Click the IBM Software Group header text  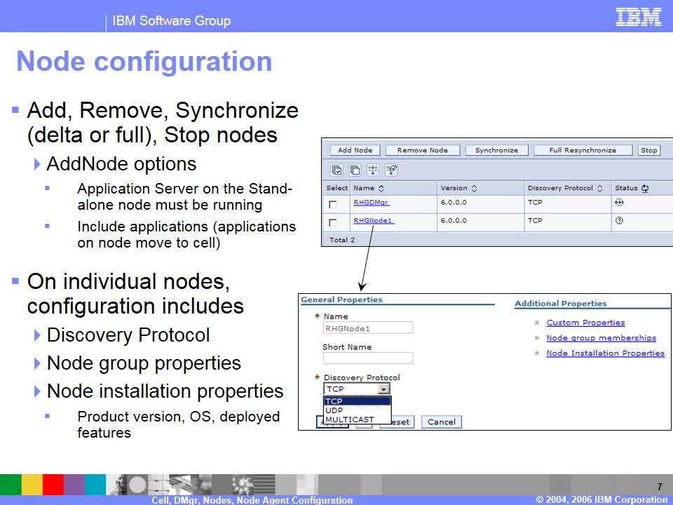(171, 20)
